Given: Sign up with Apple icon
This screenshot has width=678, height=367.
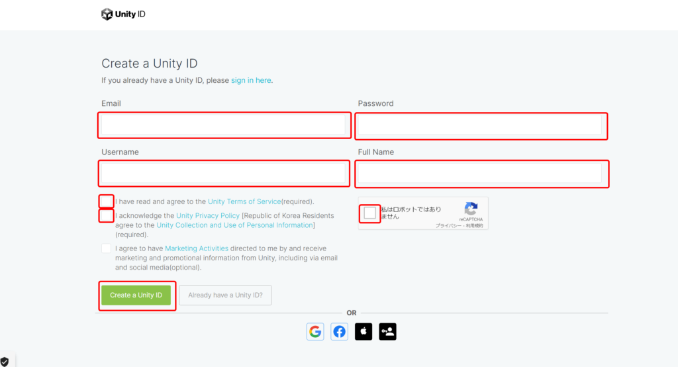Looking at the screenshot, I should 363,331.
